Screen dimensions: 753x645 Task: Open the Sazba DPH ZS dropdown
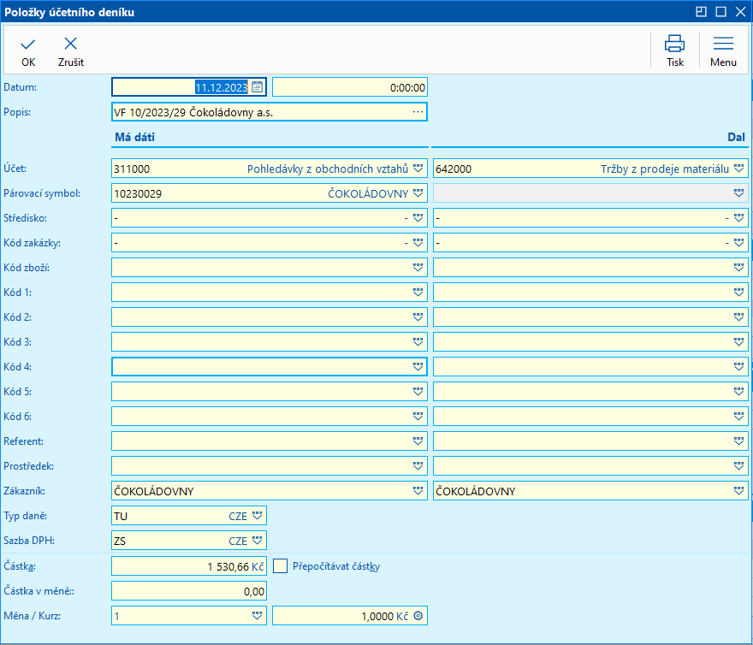(x=258, y=541)
